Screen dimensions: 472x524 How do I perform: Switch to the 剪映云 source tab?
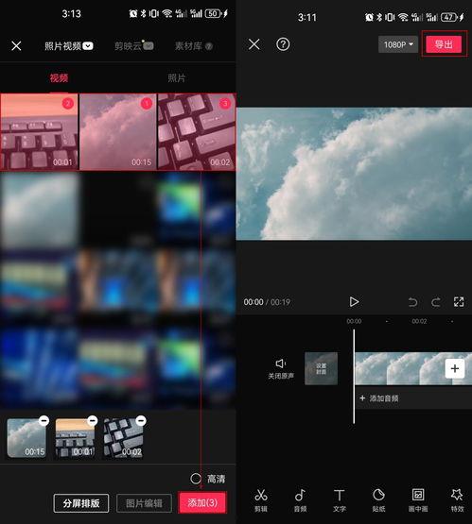(134, 45)
